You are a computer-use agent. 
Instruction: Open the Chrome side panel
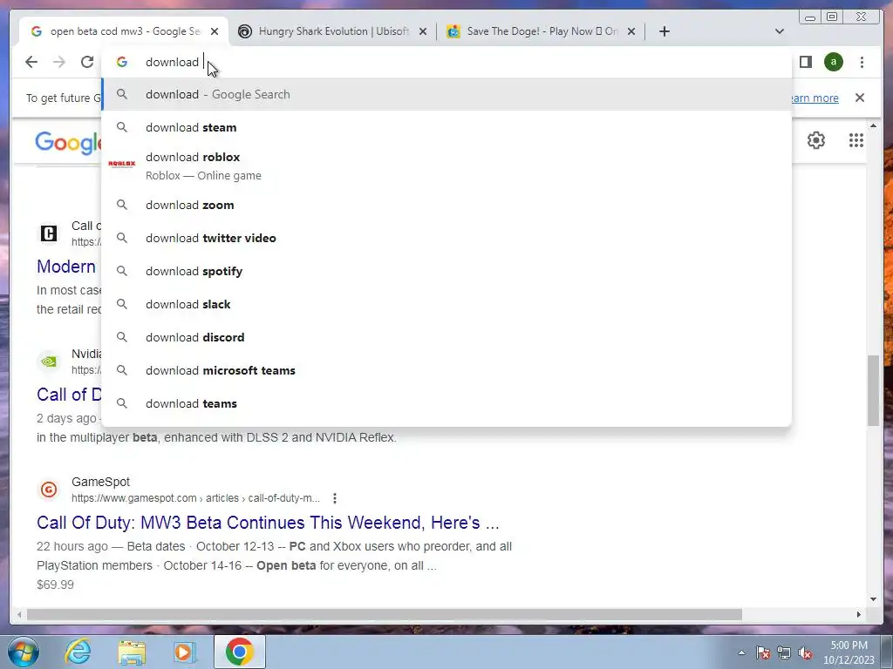(x=805, y=62)
